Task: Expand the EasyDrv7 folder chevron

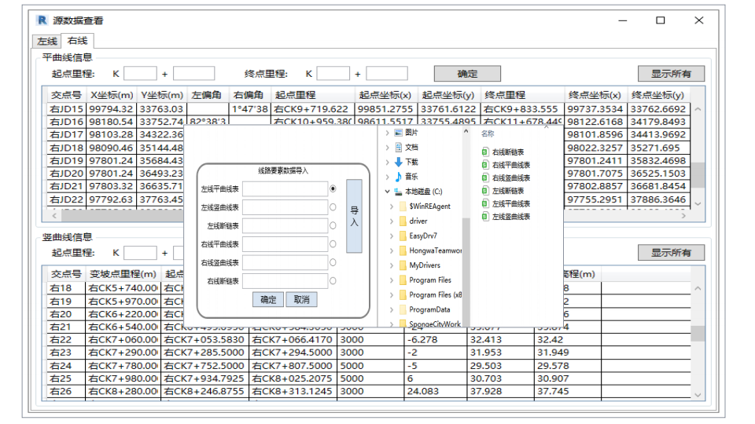Action: (x=392, y=236)
